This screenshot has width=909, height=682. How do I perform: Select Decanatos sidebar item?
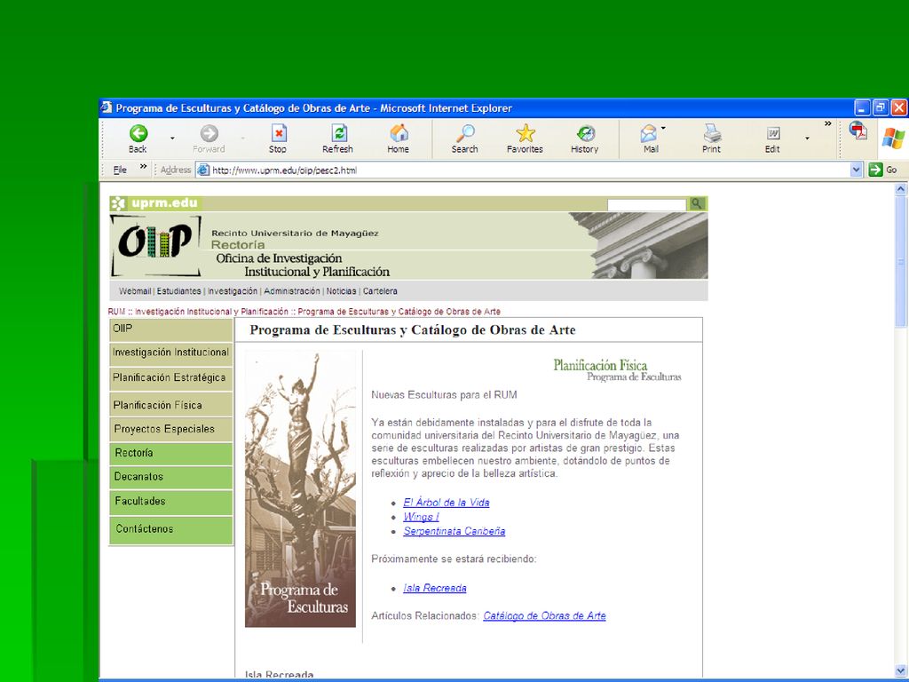(x=171, y=477)
